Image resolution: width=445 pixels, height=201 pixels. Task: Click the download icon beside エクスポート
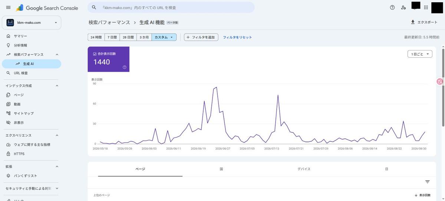pos(413,22)
